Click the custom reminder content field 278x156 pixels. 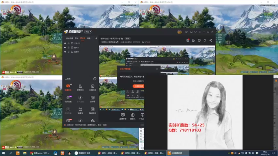tap(138, 81)
